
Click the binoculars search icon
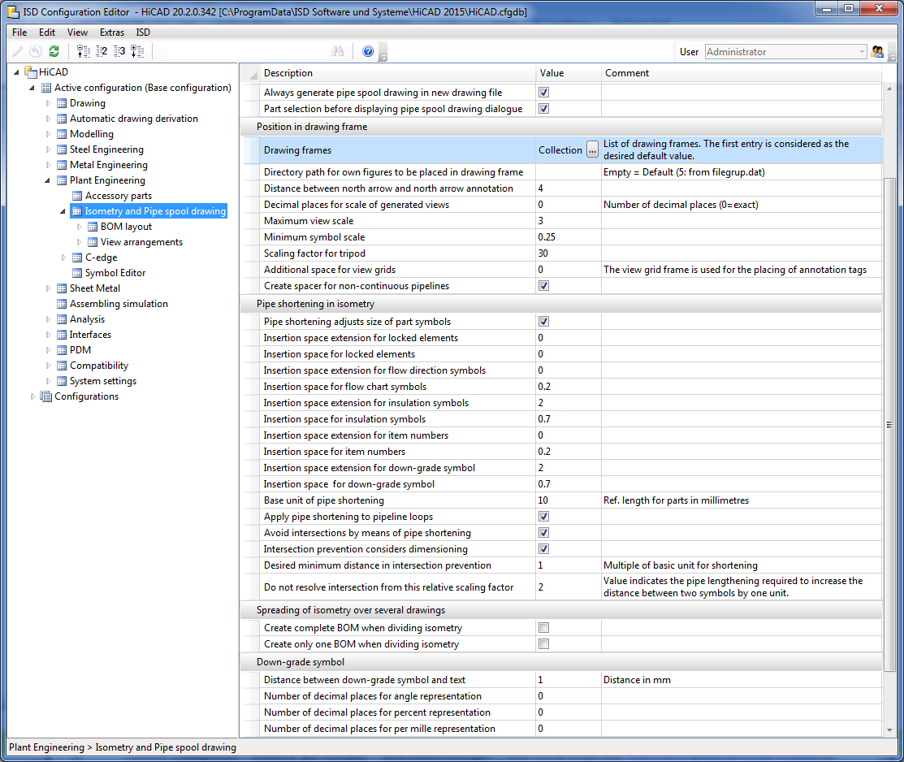click(338, 51)
